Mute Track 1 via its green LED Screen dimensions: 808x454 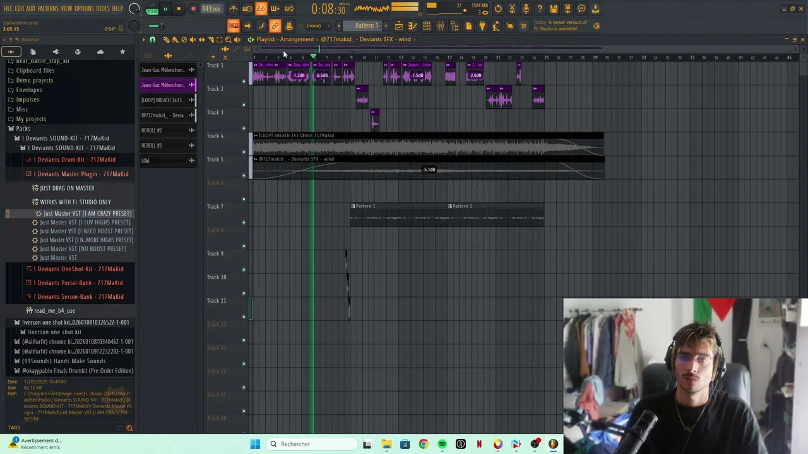coord(244,81)
